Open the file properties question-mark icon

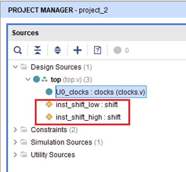tap(97, 50)
